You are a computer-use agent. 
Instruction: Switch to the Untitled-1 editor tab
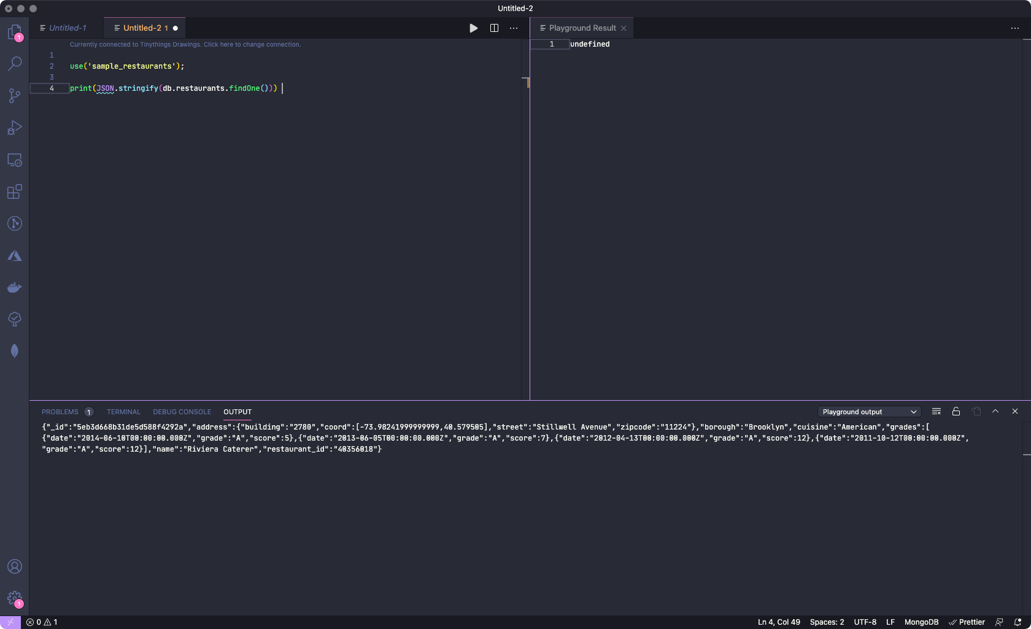coord(67,28)
